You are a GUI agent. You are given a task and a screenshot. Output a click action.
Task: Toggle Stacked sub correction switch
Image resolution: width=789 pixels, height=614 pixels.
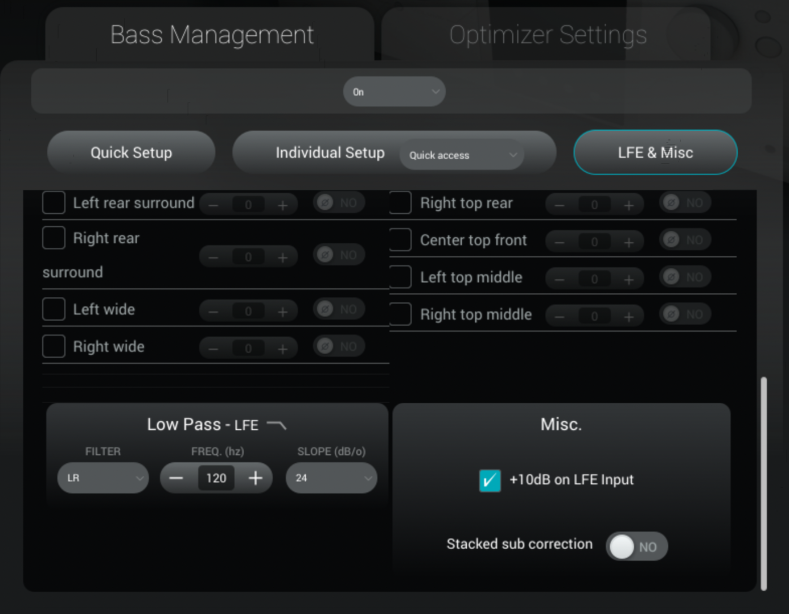click(636, 546)
